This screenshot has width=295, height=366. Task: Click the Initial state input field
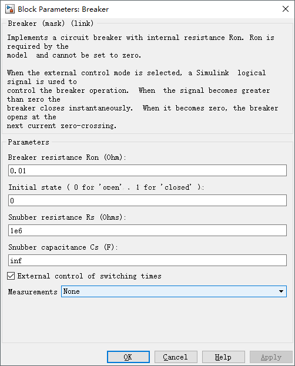click(x=147, y=200)
